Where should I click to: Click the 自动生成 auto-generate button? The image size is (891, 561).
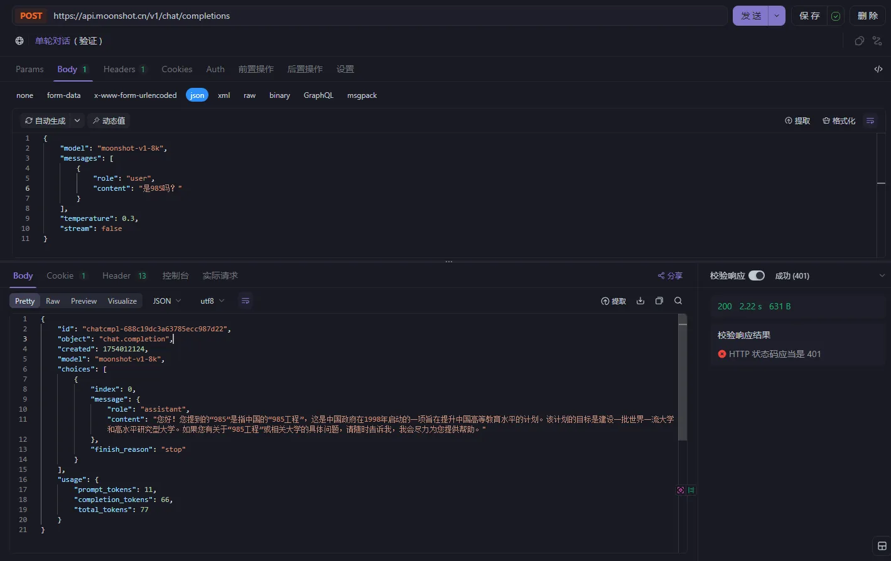point(45,120)
